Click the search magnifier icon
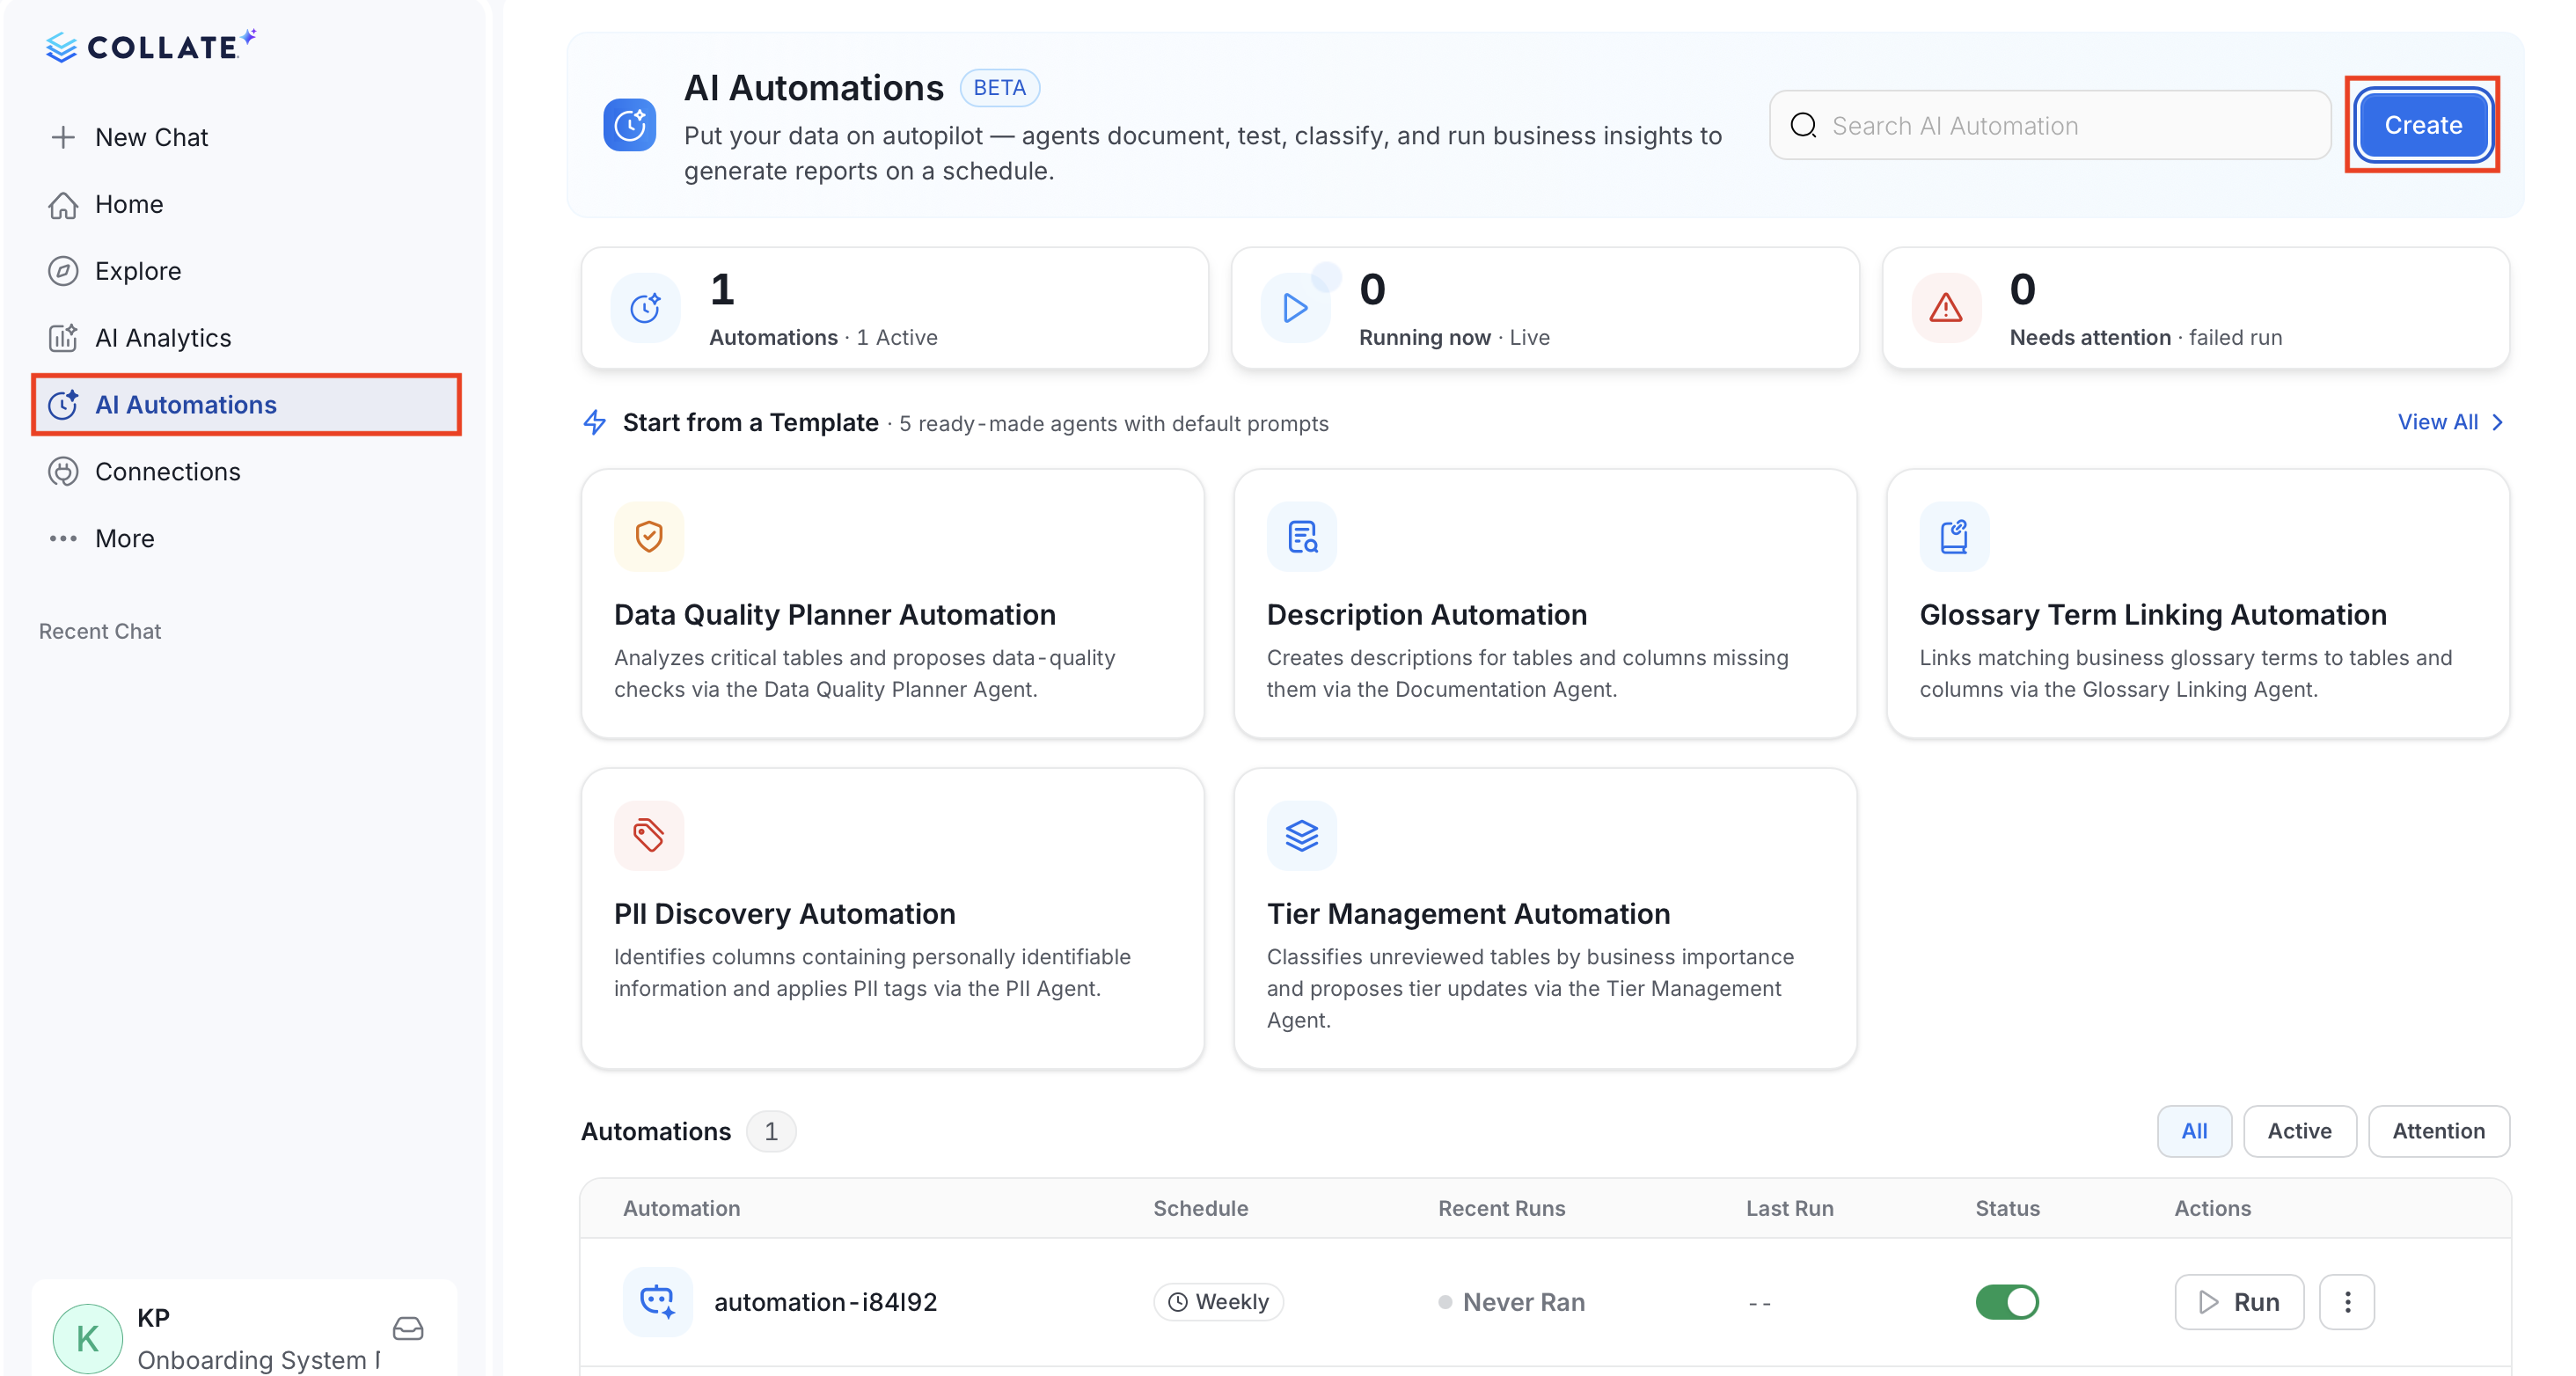The height and width of the screenshot is (1376, 2576). pos(1803,125)
